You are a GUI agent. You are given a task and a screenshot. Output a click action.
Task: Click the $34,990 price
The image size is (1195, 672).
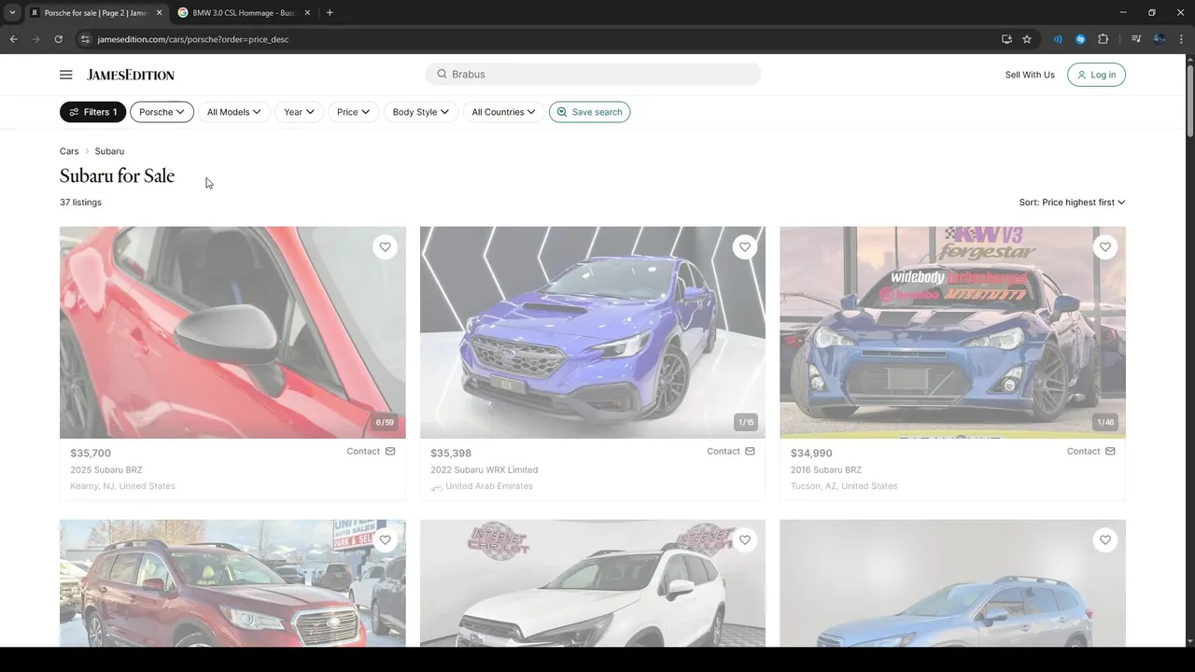(811, 454)
